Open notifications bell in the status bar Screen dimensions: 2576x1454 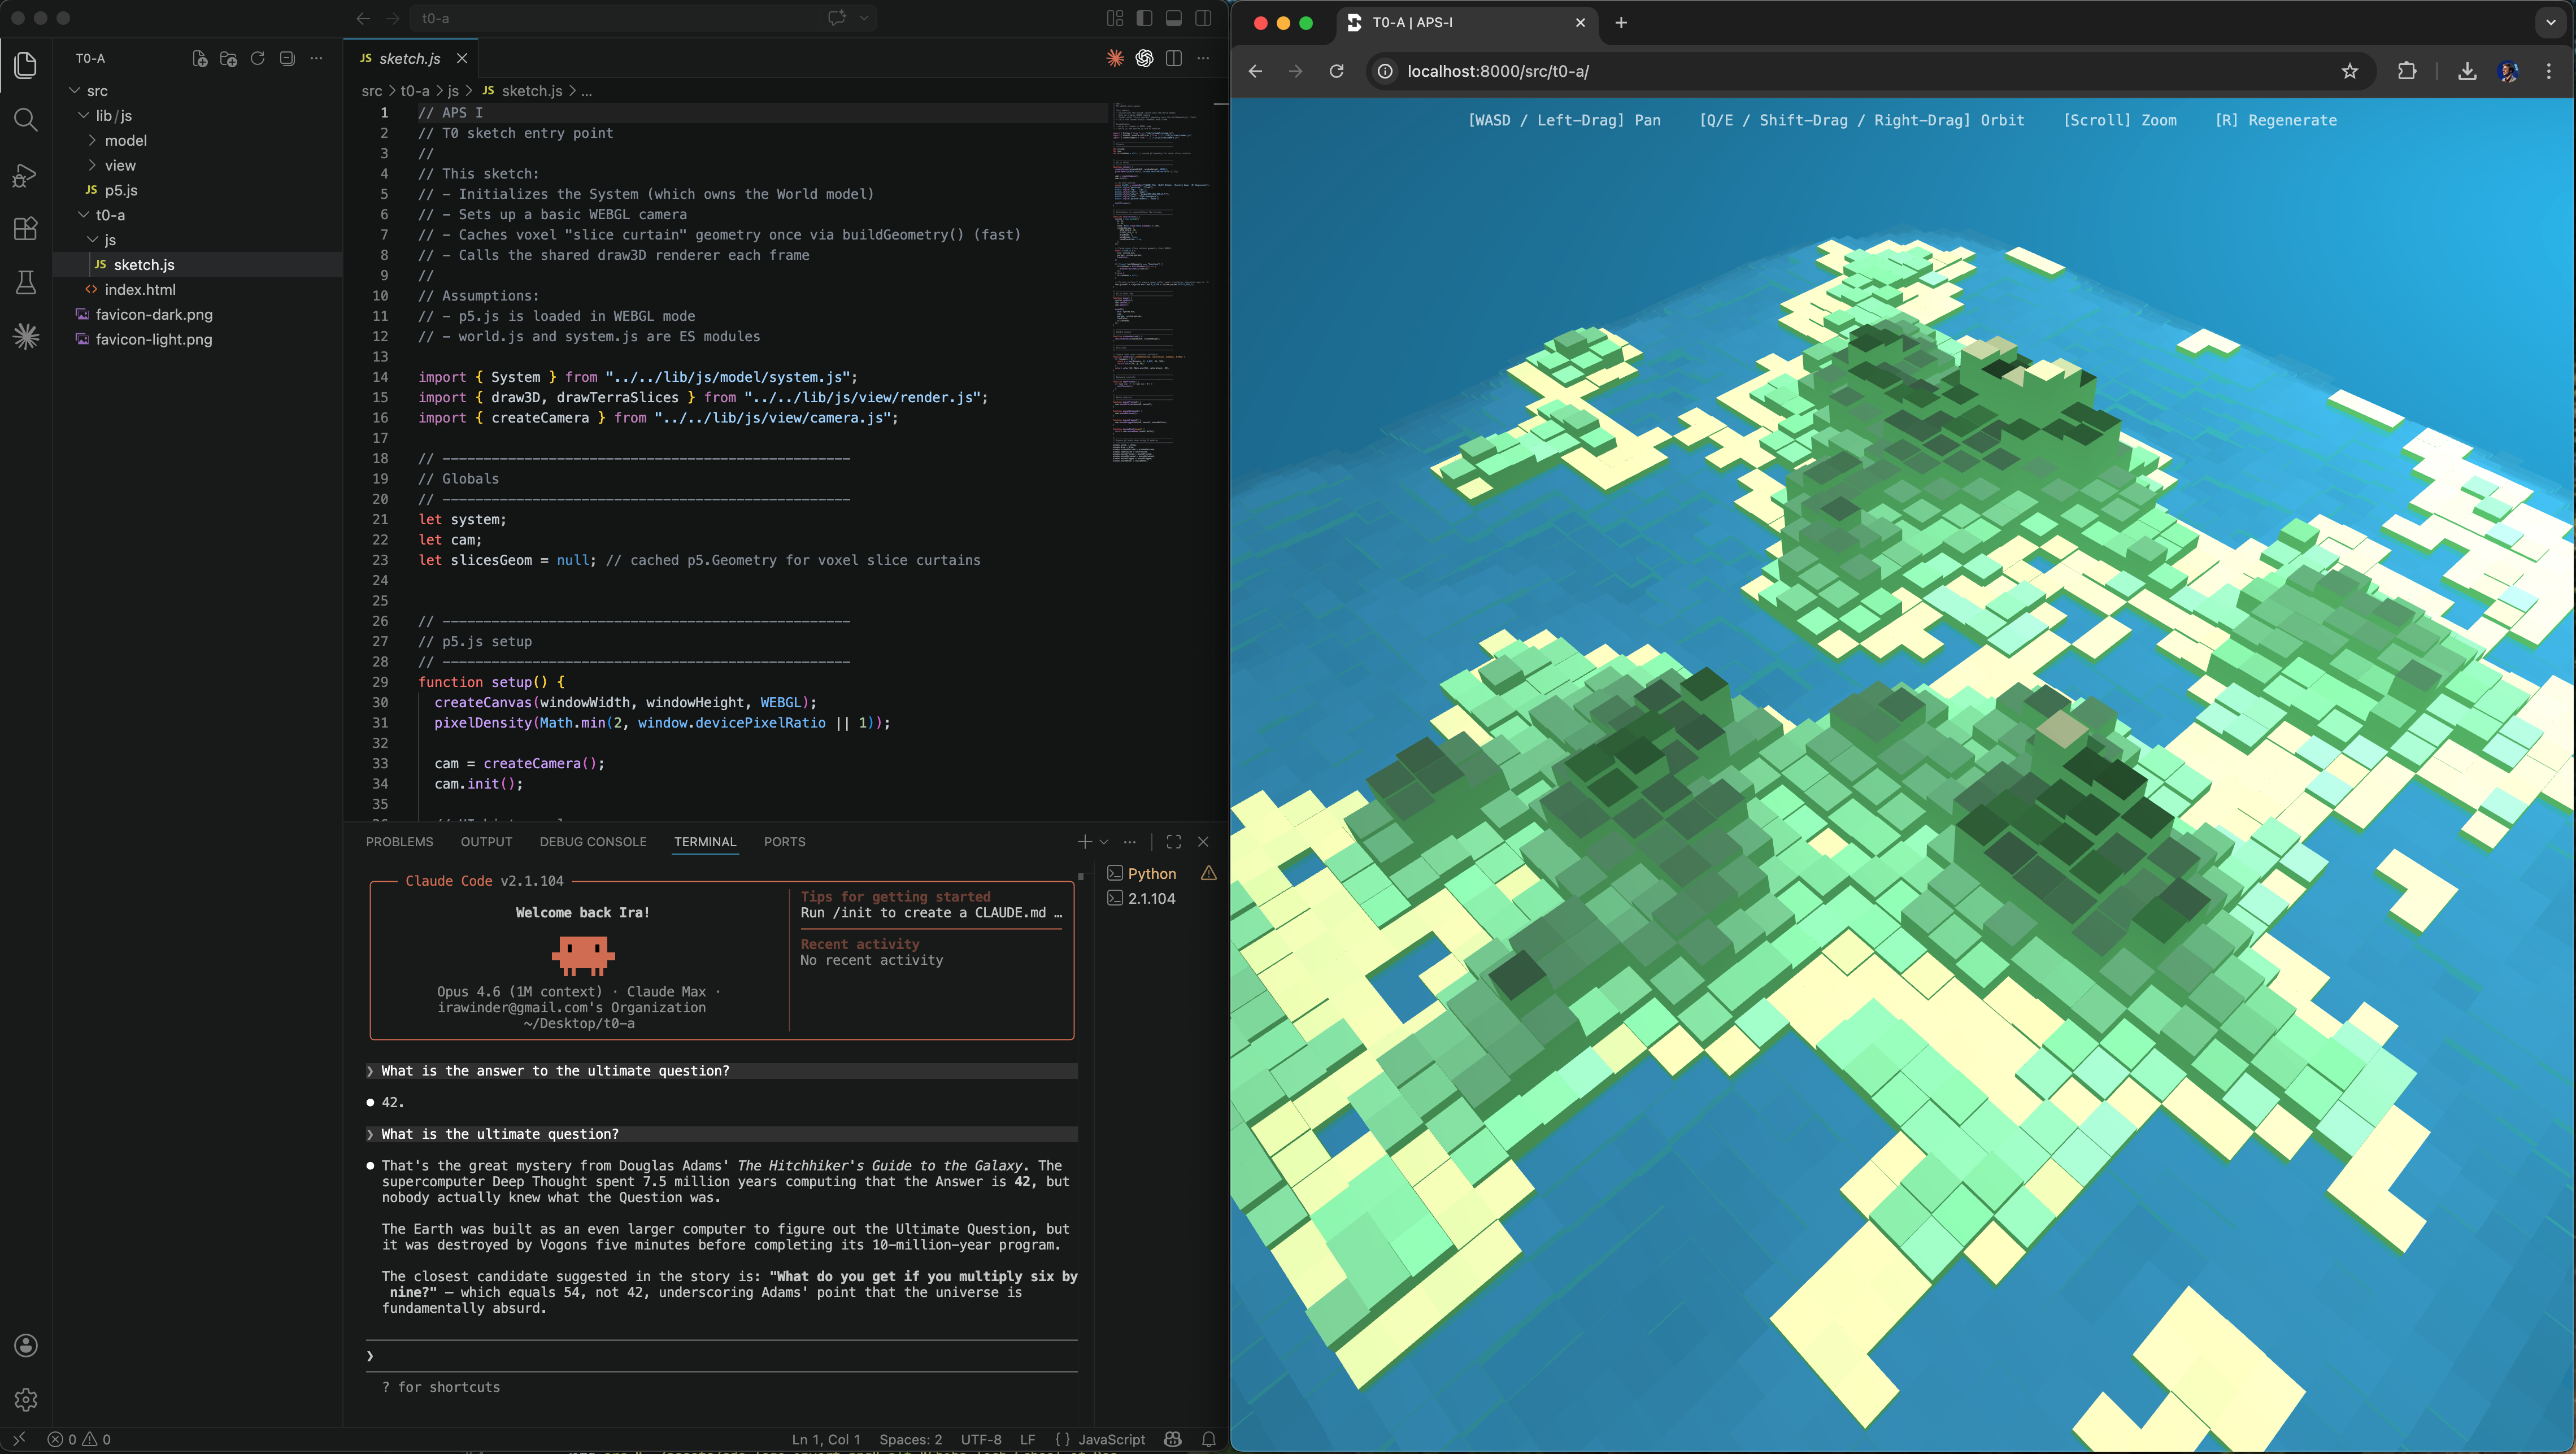(x=1208, y=1440)
